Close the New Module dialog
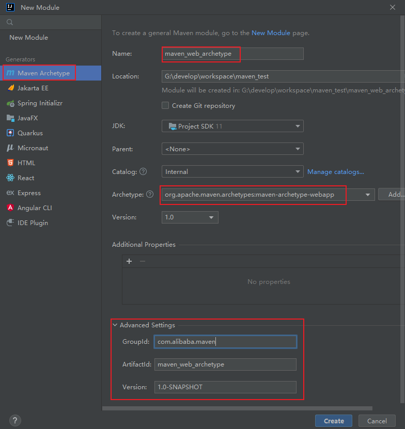405x429 pixels. coord(393,7)
